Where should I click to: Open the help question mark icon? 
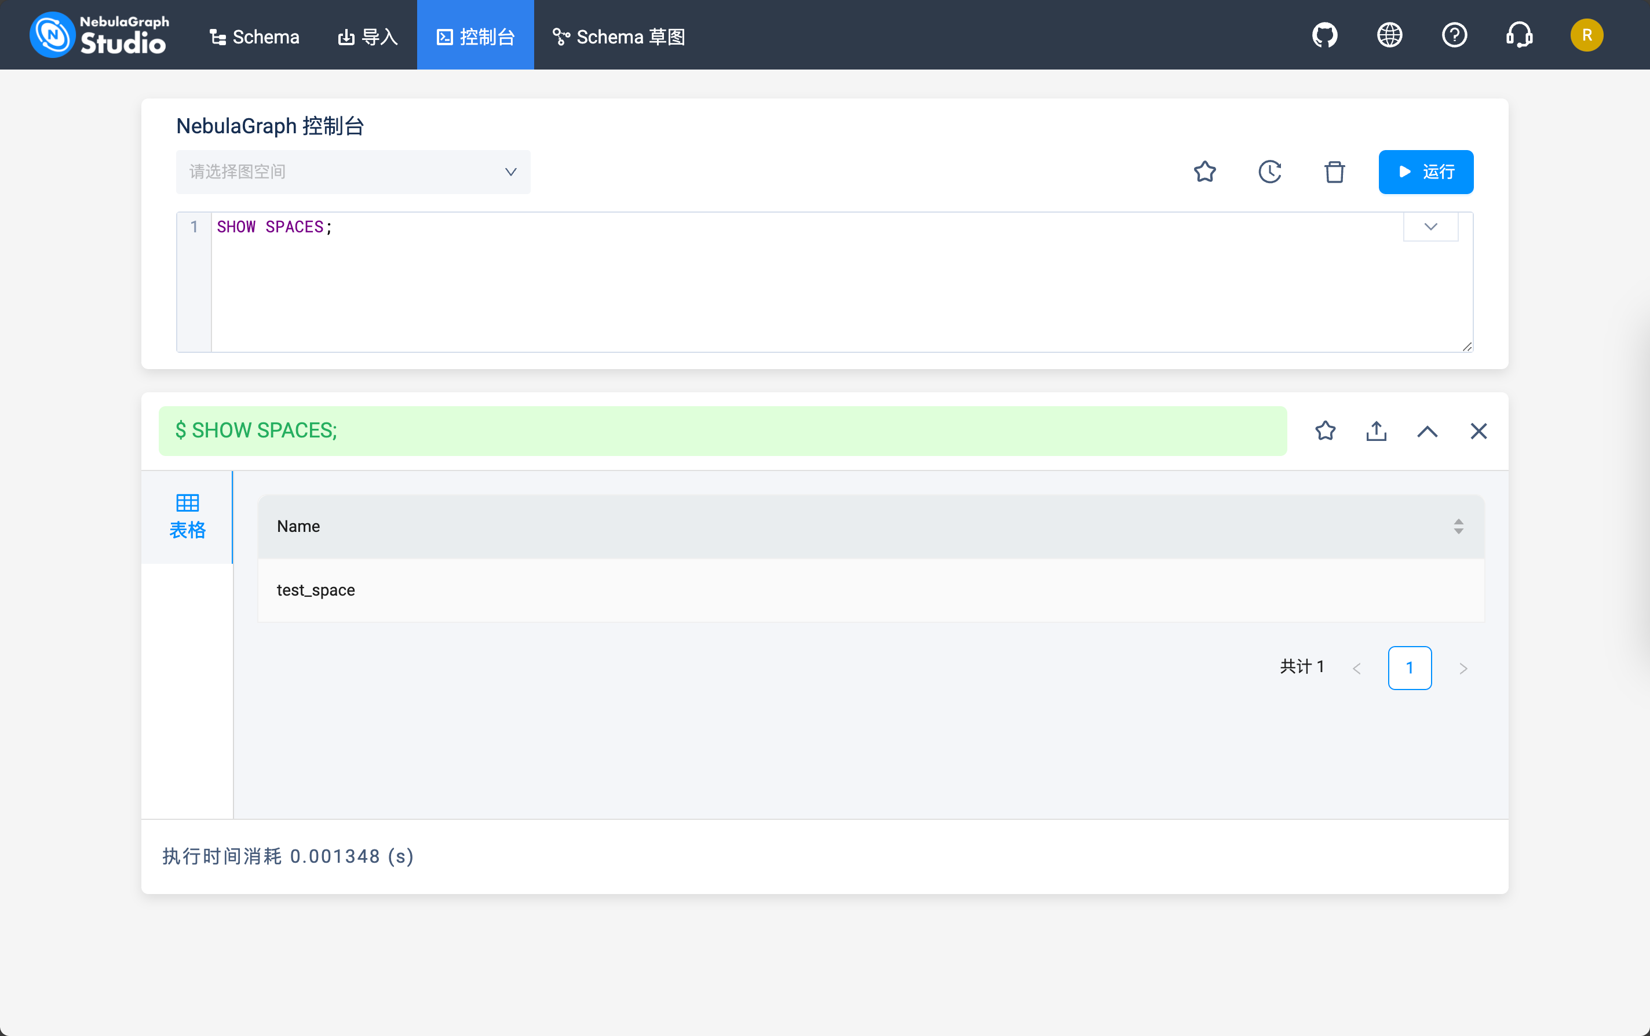pos(1454,35)
